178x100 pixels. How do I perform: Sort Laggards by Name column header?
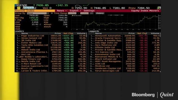(98, 33)
